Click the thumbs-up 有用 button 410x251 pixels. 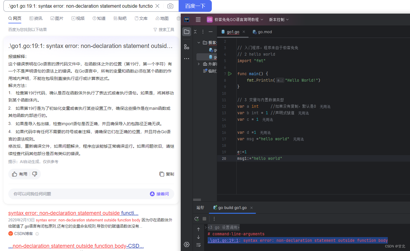point(20,174)
